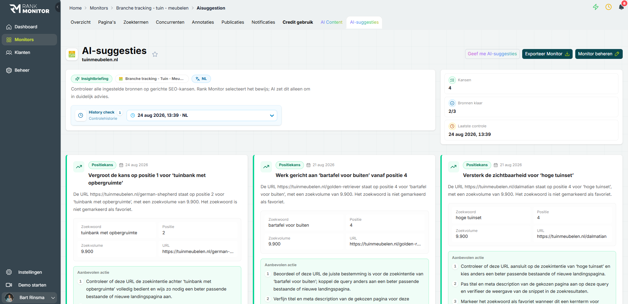
Task: Click the yellow clock icon in header
Action: click(x=609, y=7)
